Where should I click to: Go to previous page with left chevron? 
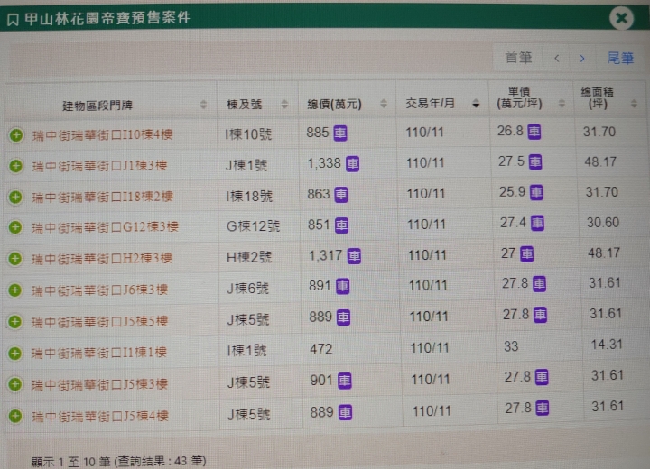557,59
